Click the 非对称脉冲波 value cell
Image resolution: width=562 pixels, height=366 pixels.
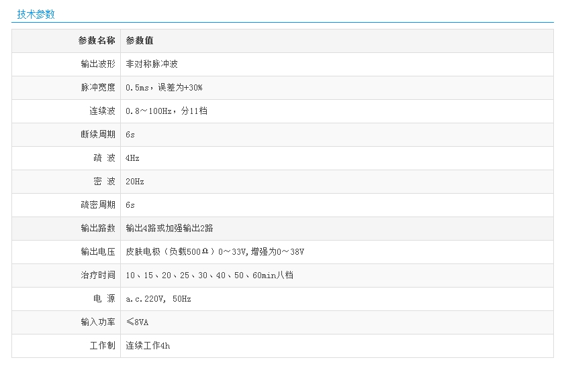point(152,64)
